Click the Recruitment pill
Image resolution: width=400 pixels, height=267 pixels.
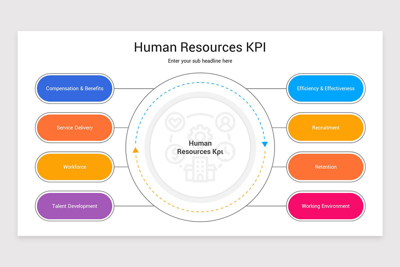[x=326, y=127]
